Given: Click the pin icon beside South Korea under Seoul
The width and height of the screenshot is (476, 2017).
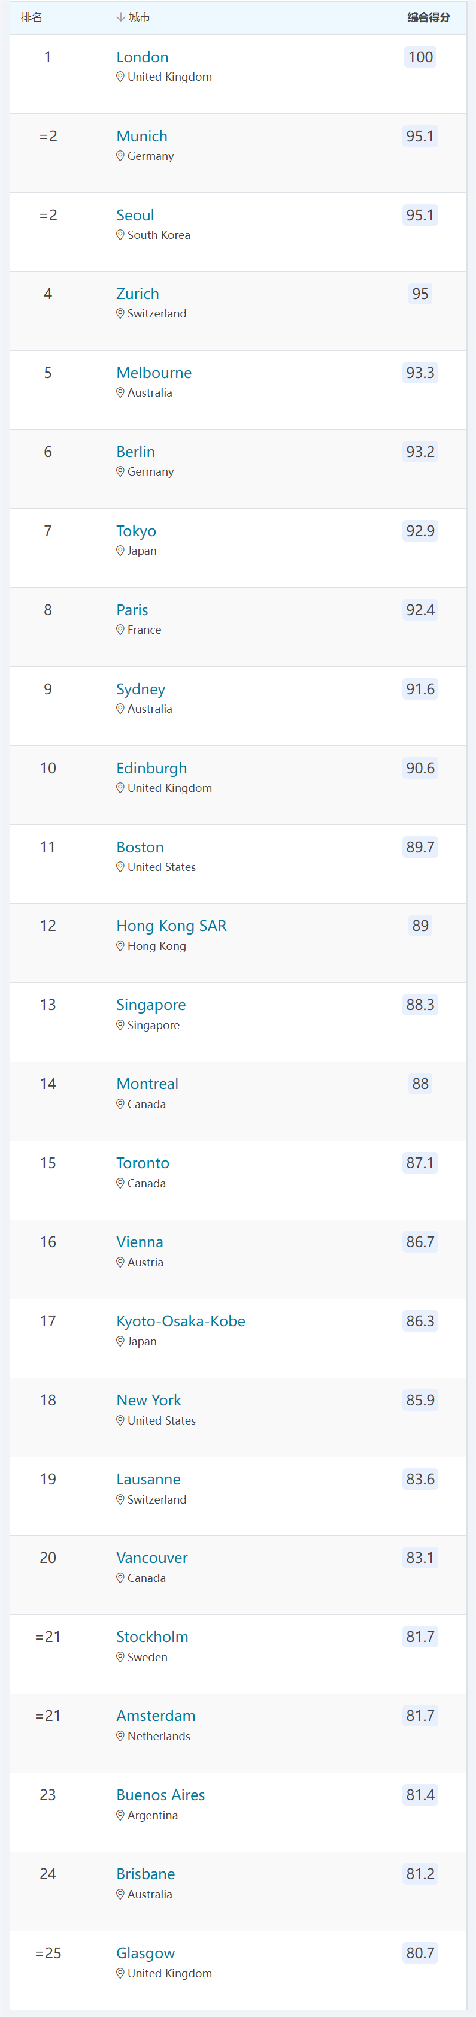Looking at the screenshot, I should (120, 235).
